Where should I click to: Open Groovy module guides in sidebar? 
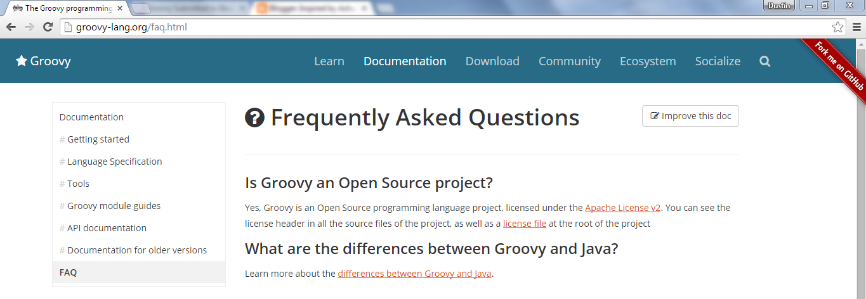tap(114, 206)
